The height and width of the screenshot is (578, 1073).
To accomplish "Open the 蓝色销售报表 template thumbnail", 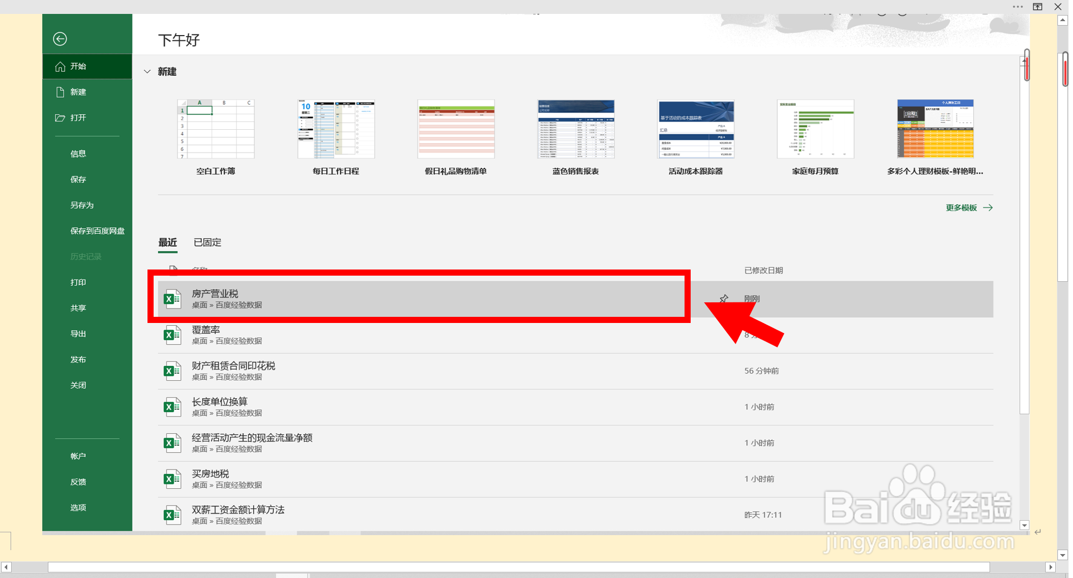I will pos(575,129).
